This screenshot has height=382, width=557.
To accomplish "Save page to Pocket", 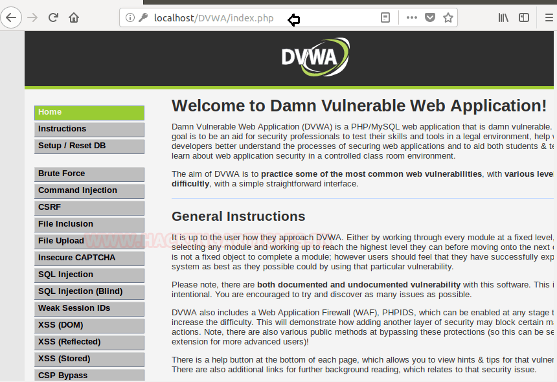I will tap(429, 17).
